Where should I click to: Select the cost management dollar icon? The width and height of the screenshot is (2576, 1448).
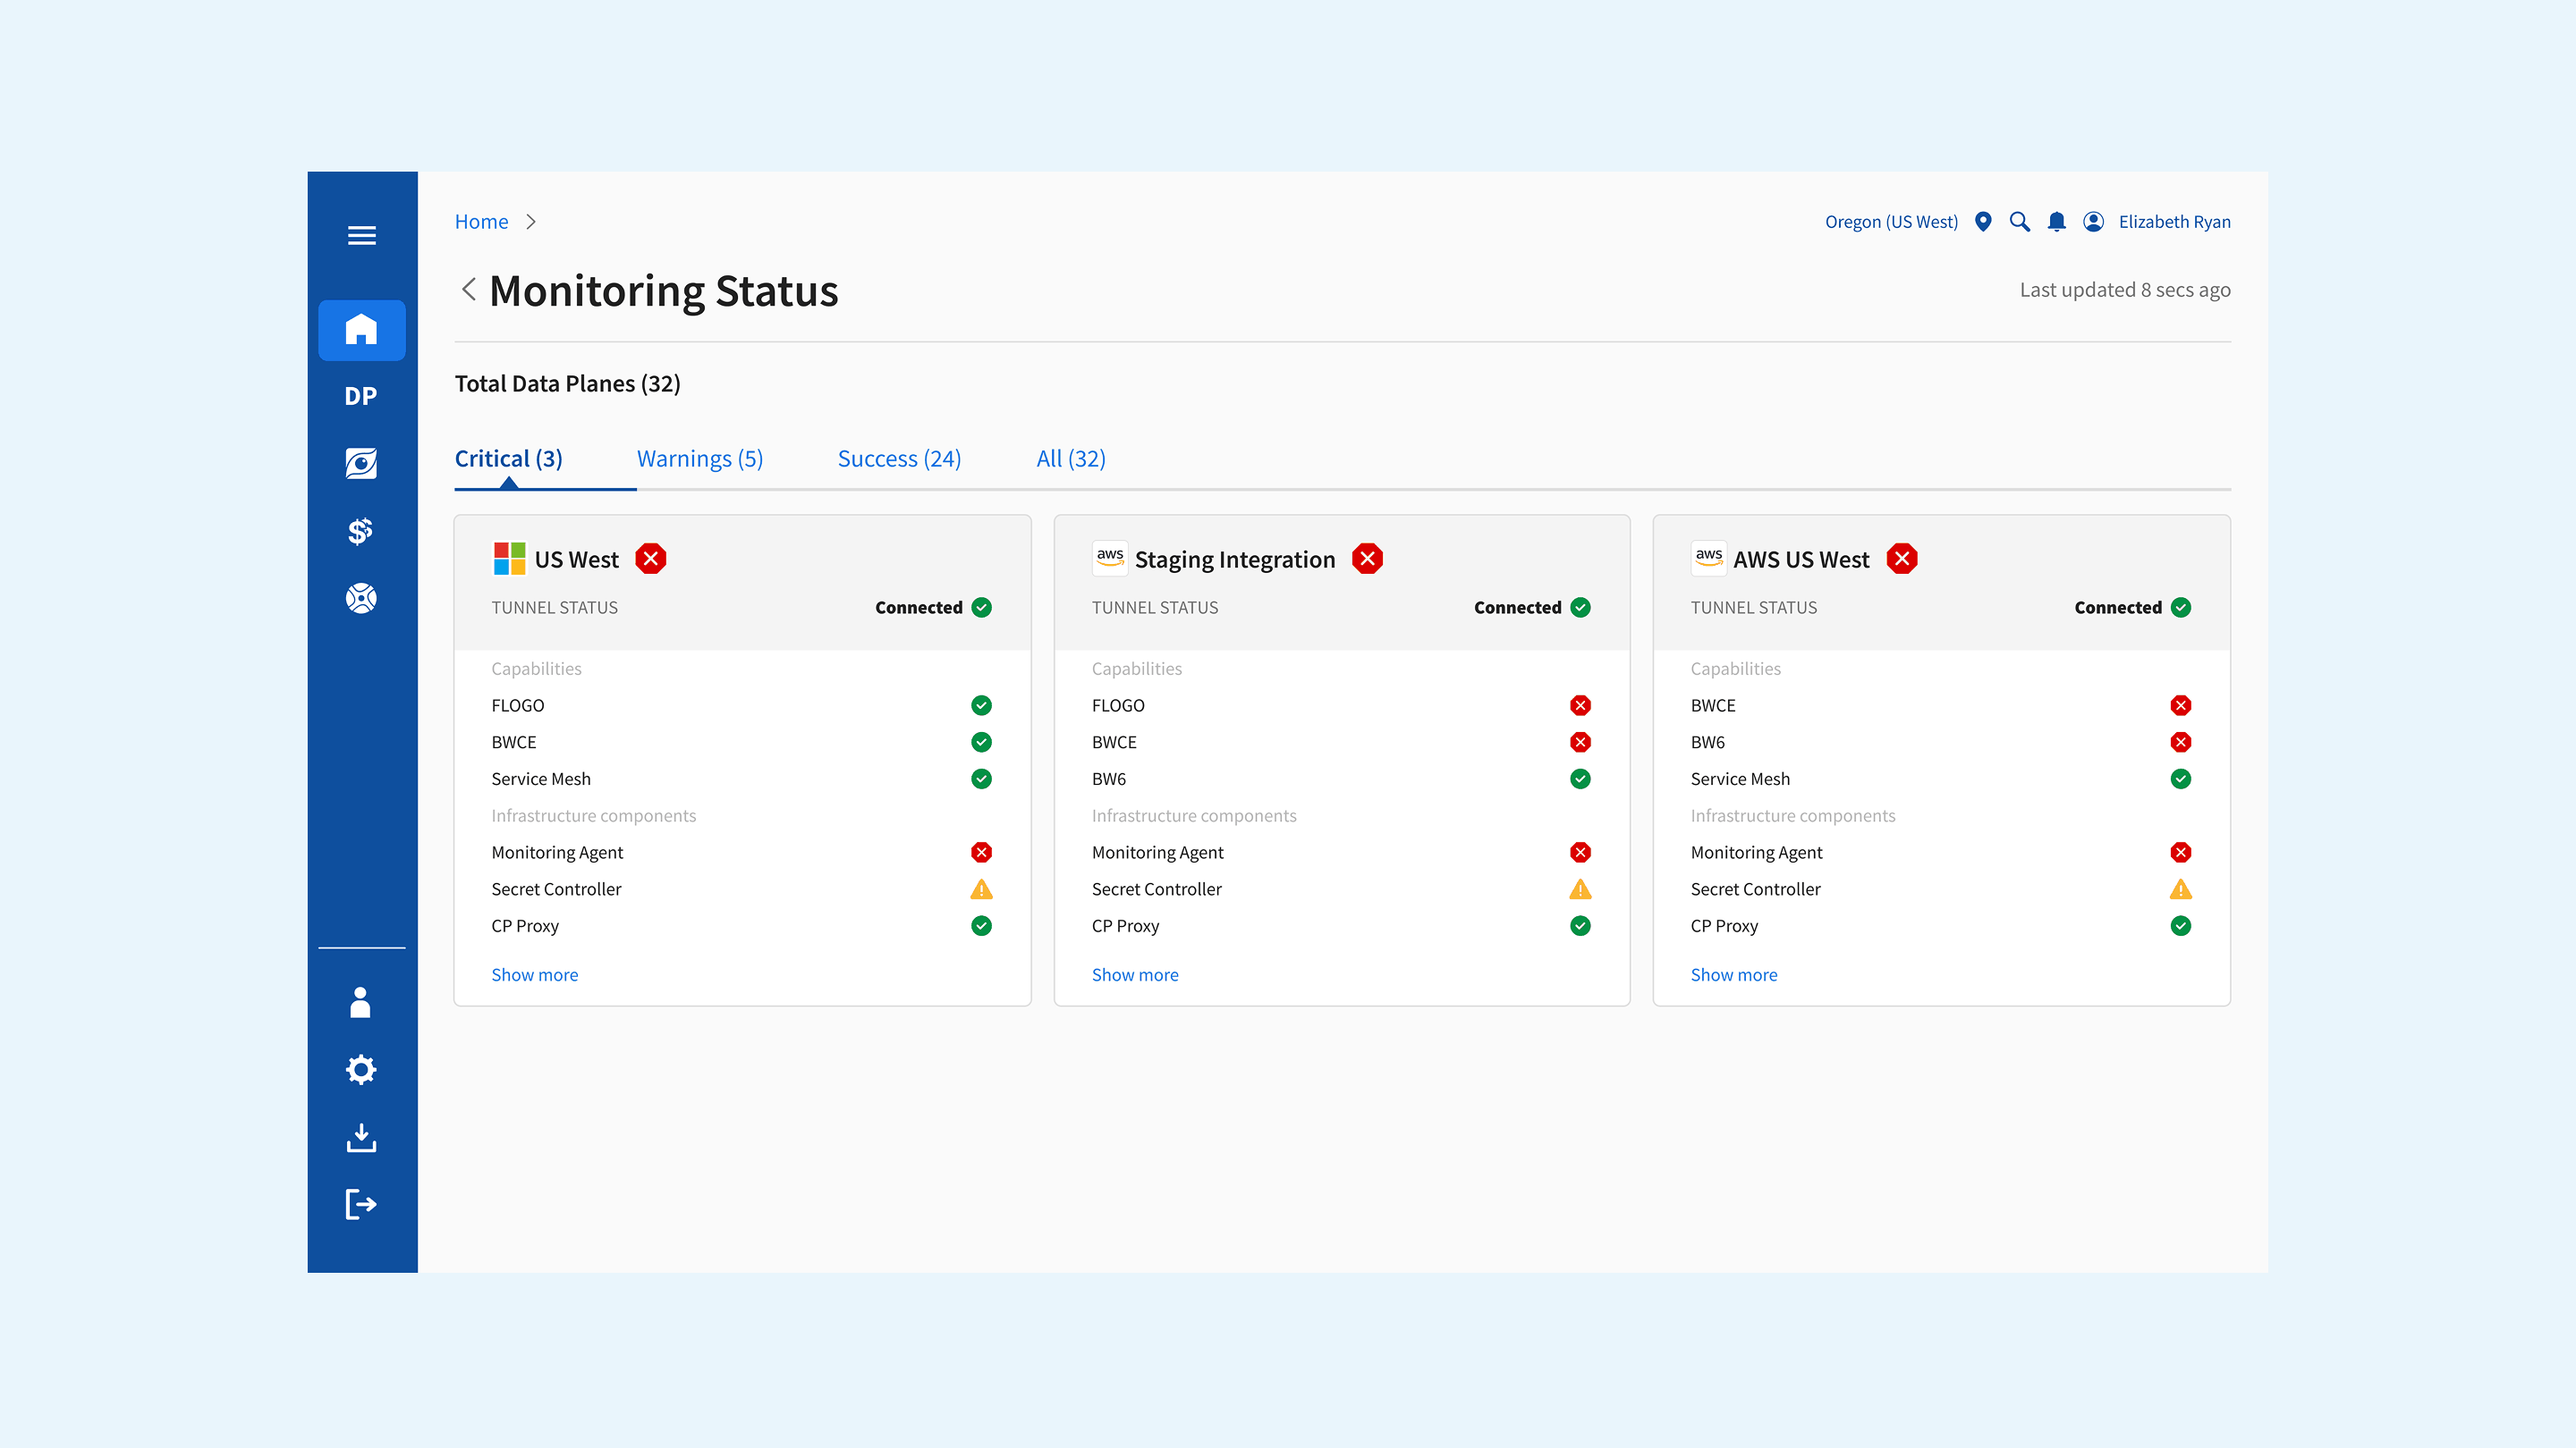point(361,530)
